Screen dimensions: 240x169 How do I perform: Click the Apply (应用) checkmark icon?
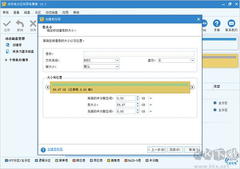pos(7,24)
